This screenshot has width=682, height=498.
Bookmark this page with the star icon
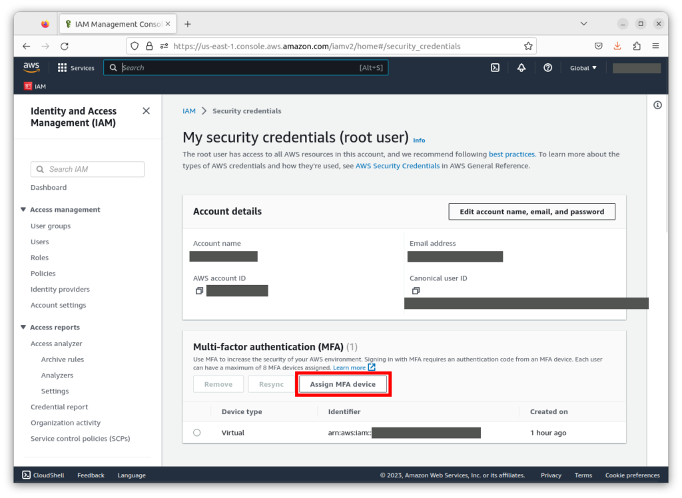[x=528, y=46]
